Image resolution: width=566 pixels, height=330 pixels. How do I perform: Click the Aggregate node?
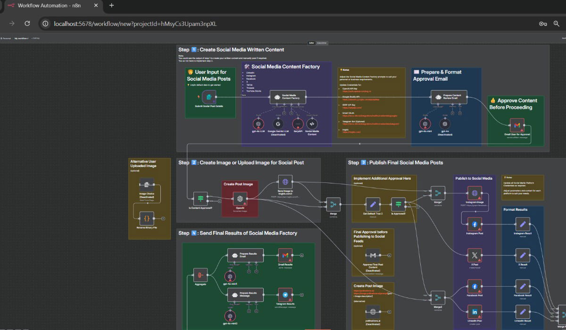[x=200, y=275]
